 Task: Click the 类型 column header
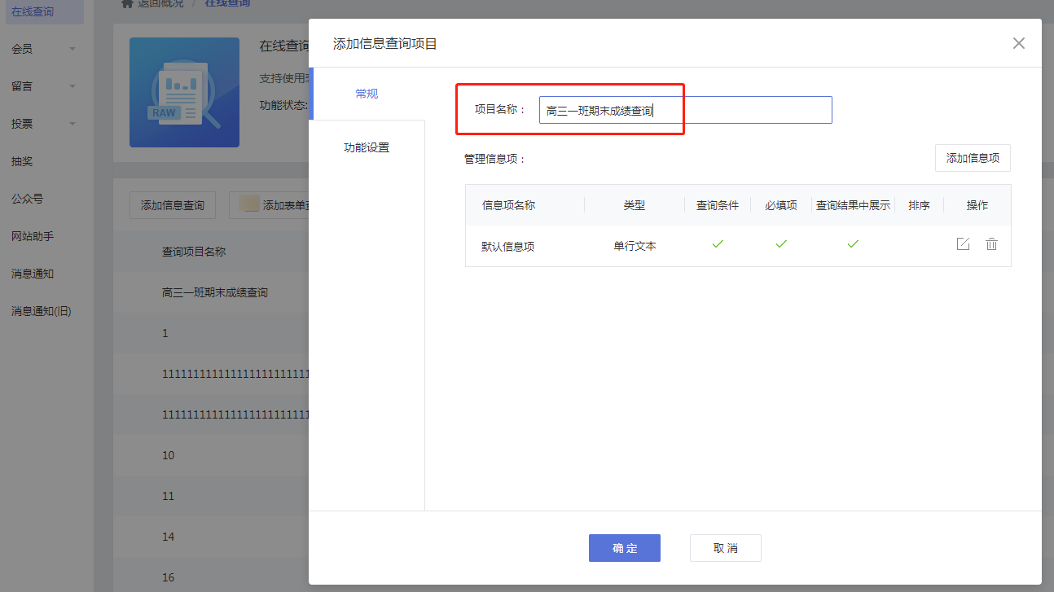635,205
